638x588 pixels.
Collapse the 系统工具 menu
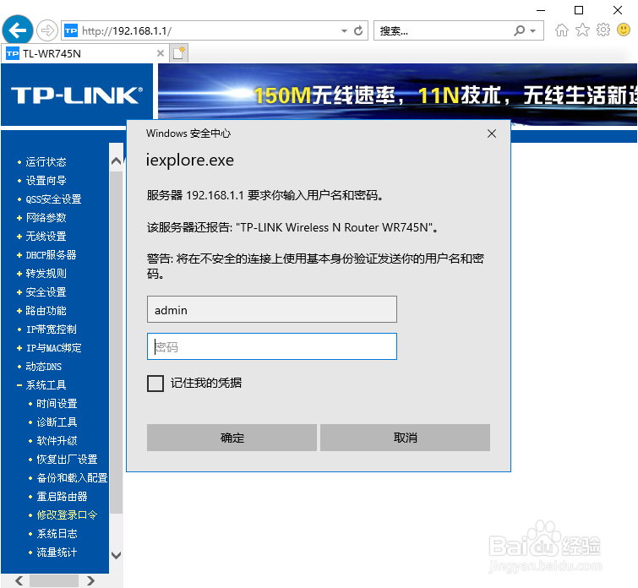tap(46, 385)
